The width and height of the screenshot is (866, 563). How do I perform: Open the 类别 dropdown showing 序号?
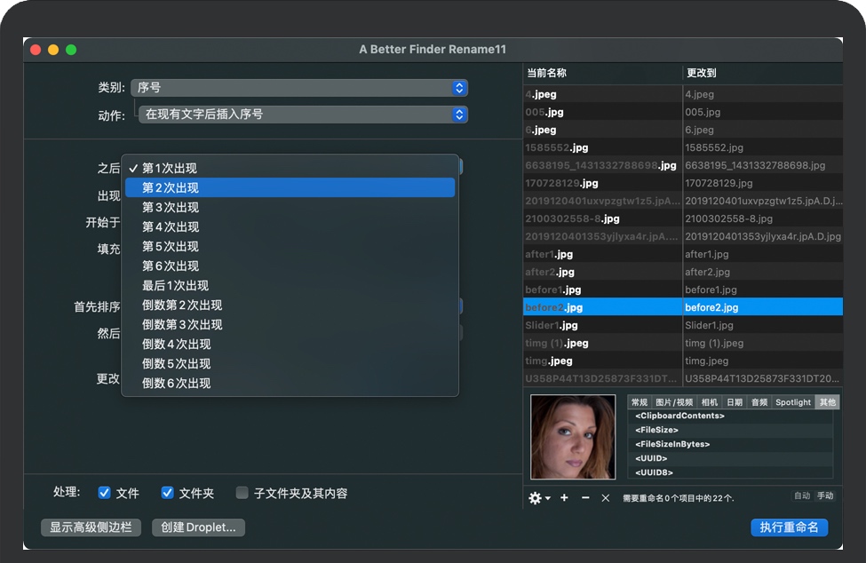[x=298, y=88]
